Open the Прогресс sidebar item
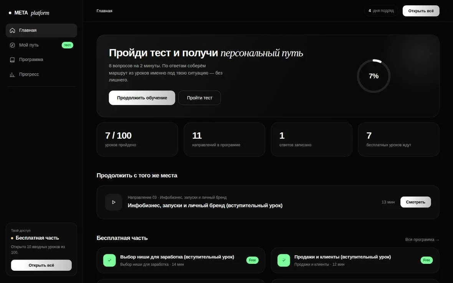Viewport: 453px width, 283px height. pos(41,74)
